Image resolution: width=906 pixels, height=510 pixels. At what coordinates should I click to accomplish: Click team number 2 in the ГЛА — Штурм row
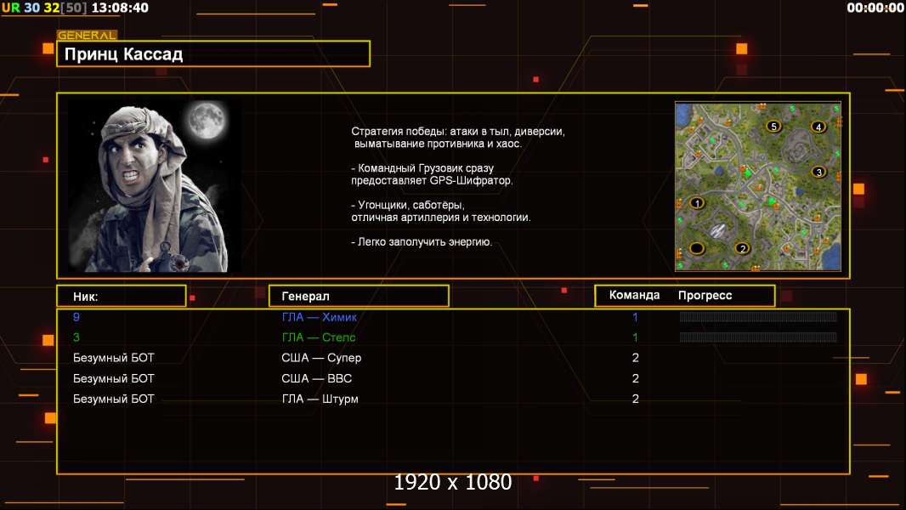(x=636, y=399)
